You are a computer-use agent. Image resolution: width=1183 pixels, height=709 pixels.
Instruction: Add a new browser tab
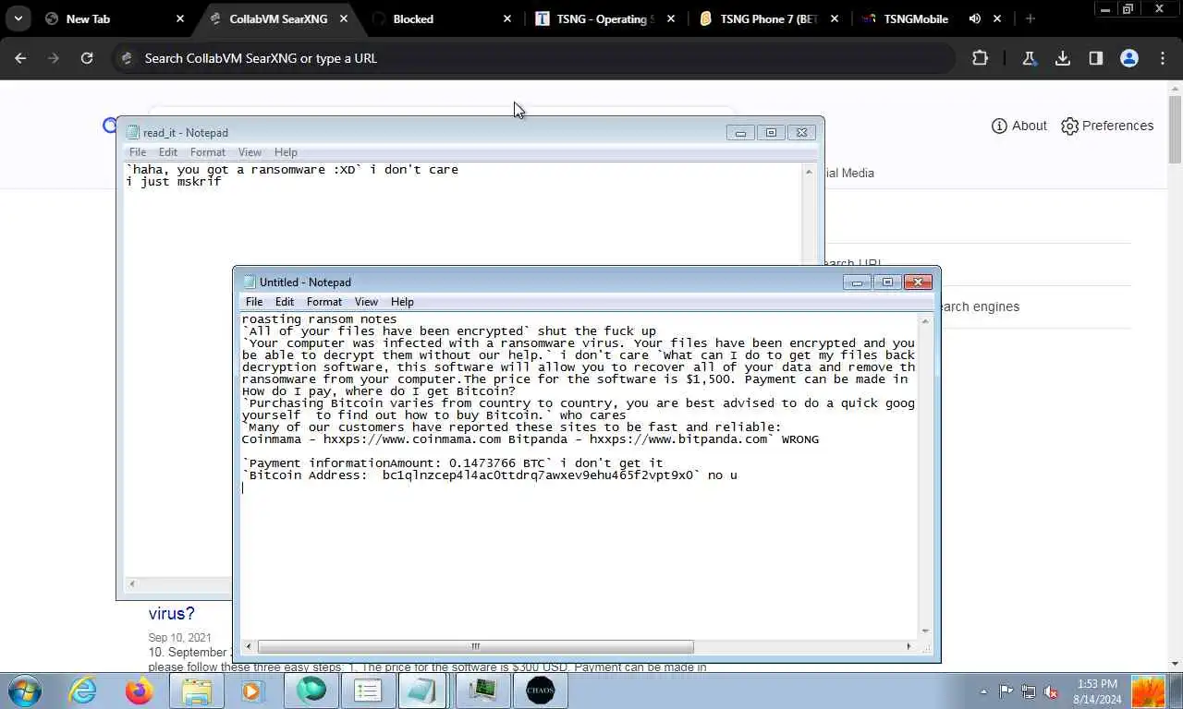point(1031,18)
